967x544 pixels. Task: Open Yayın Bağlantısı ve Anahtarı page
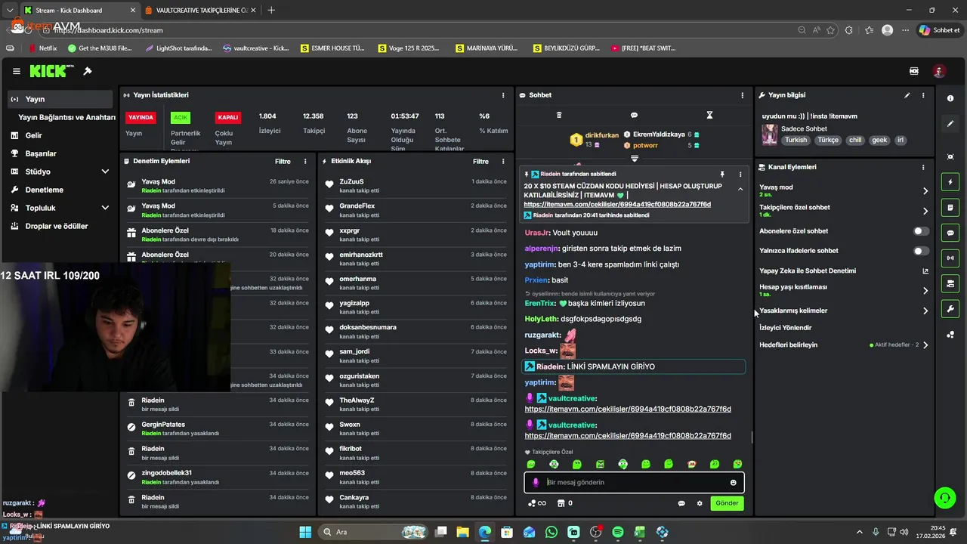pos(66,117)
